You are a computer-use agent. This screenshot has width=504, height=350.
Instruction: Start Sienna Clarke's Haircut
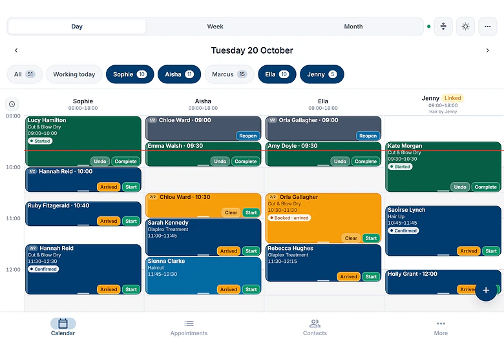tap(251, 289)
